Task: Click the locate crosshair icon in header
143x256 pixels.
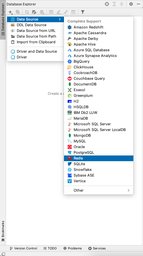Action: click(107, 4)
